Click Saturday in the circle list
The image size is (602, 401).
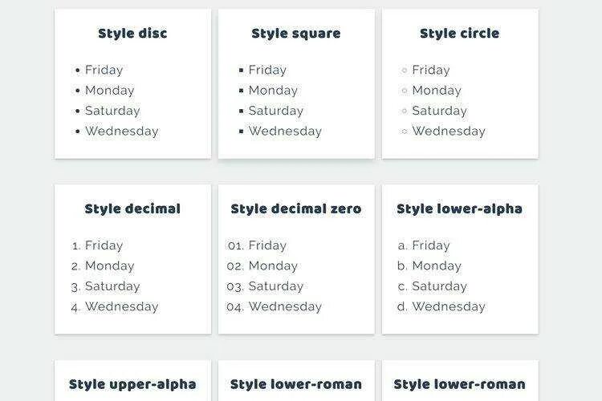[x=439, y=111]
